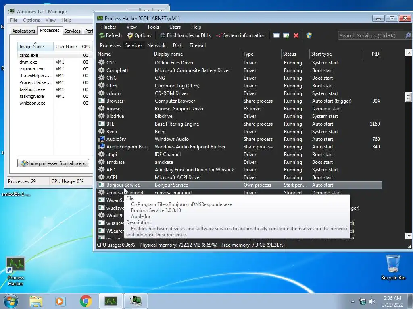Open Process Hacker desktop shortcut
This screenshot has width=413, height=309.
pyautogui.click(x=16, y=272)
